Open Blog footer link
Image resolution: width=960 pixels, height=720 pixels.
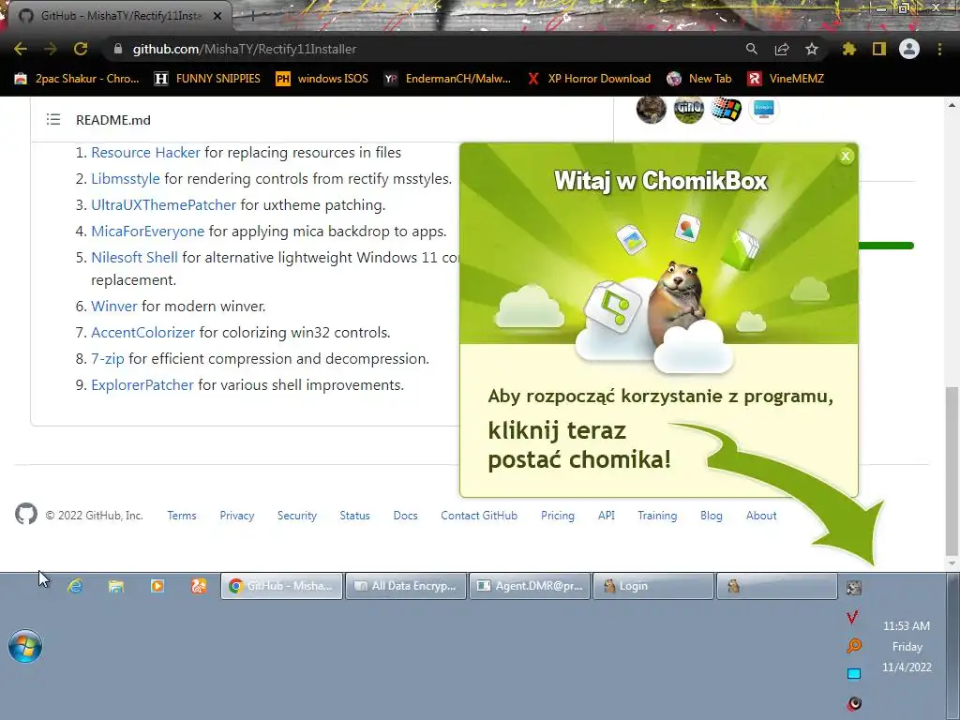(x=712, y=516)
